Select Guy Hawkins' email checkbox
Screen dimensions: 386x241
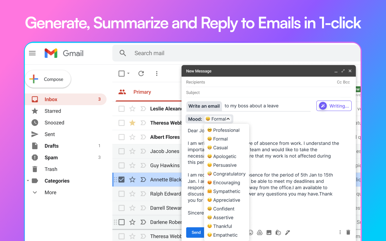click(x=122, y=165)
